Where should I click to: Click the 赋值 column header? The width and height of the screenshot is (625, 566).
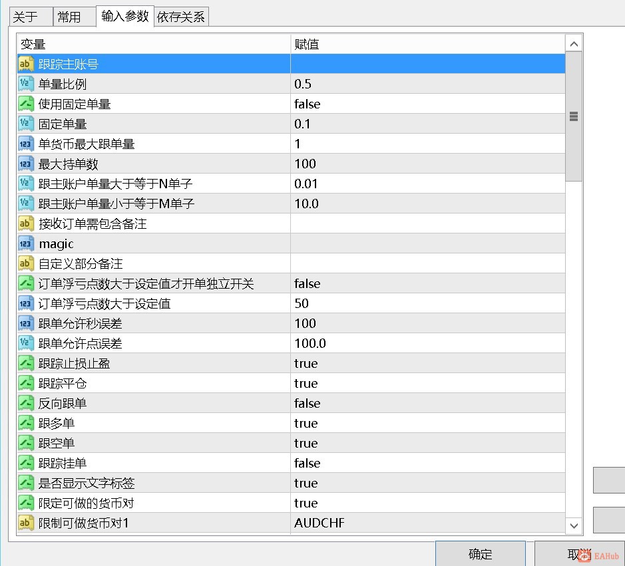tap(428, 44)
